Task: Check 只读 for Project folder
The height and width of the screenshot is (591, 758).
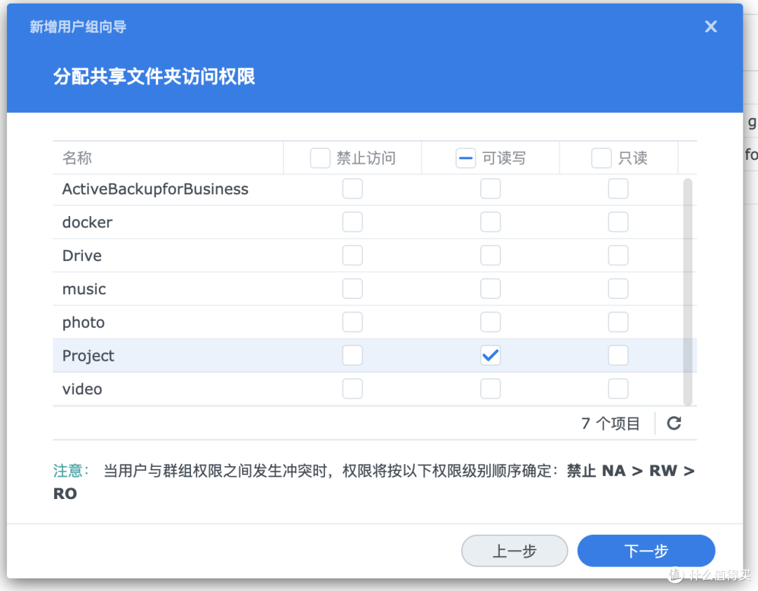Action: pos(618,355)
